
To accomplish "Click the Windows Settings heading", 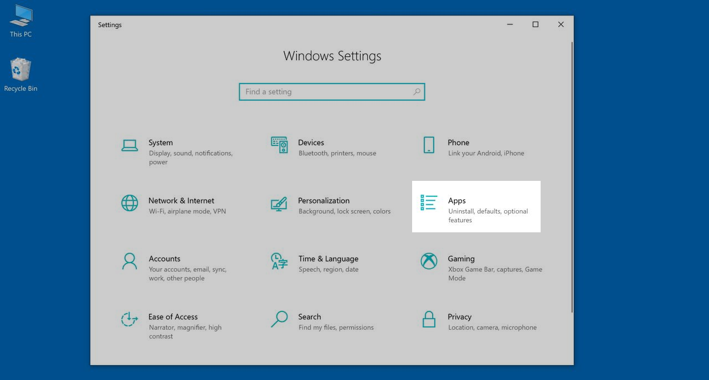I will coord(332,56).
